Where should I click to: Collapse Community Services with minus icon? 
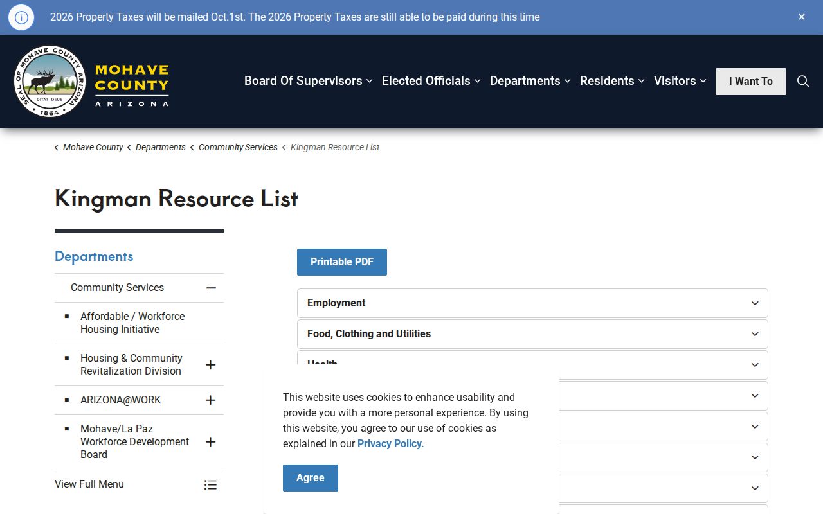click(211, 288)
